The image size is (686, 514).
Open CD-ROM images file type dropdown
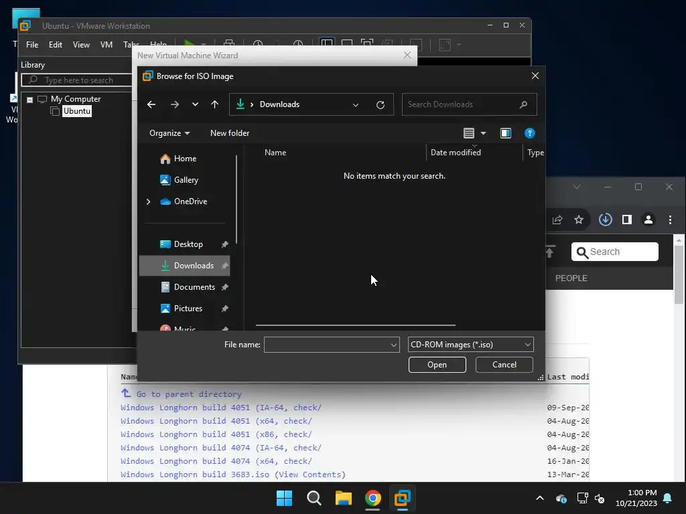pyautogui.click(x=470, y=345)
